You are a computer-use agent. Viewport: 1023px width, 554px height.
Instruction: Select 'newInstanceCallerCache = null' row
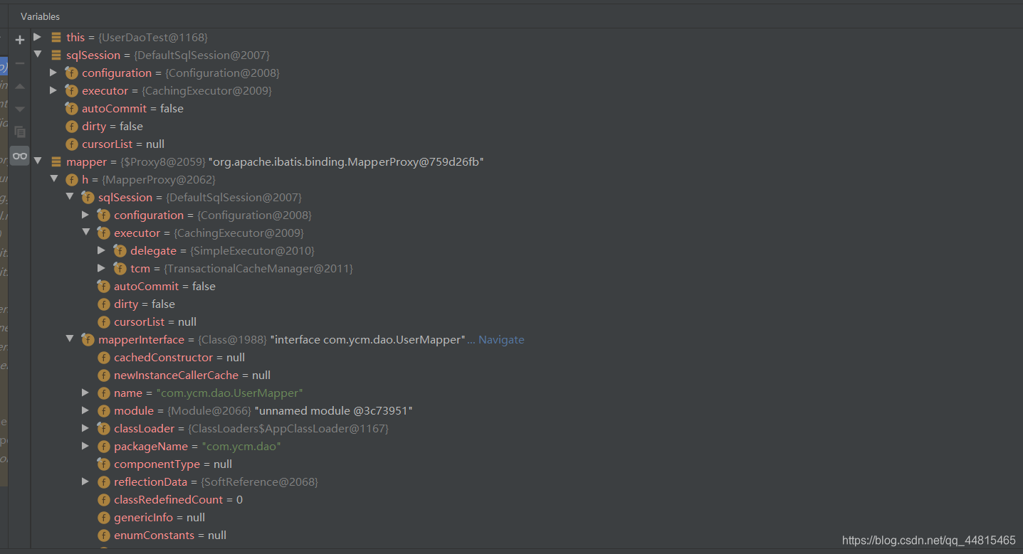click(x=527, y=375)
